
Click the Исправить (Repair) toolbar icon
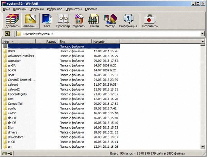coord(150,21)
